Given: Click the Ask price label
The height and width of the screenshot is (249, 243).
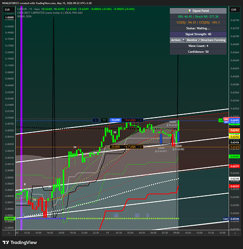Looking at the screenshot, I should 226,119.
